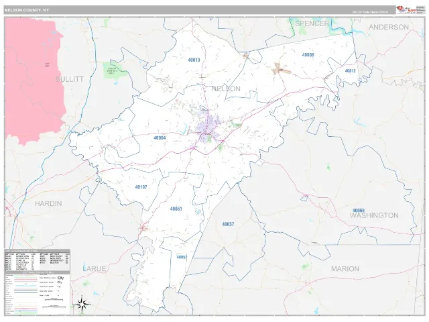Click the BULLITT county name label
429x322 pixels.
tap(70, 79)
